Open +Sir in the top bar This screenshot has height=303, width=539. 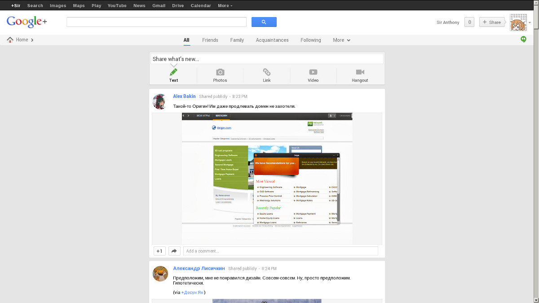(x=16, y=5)
